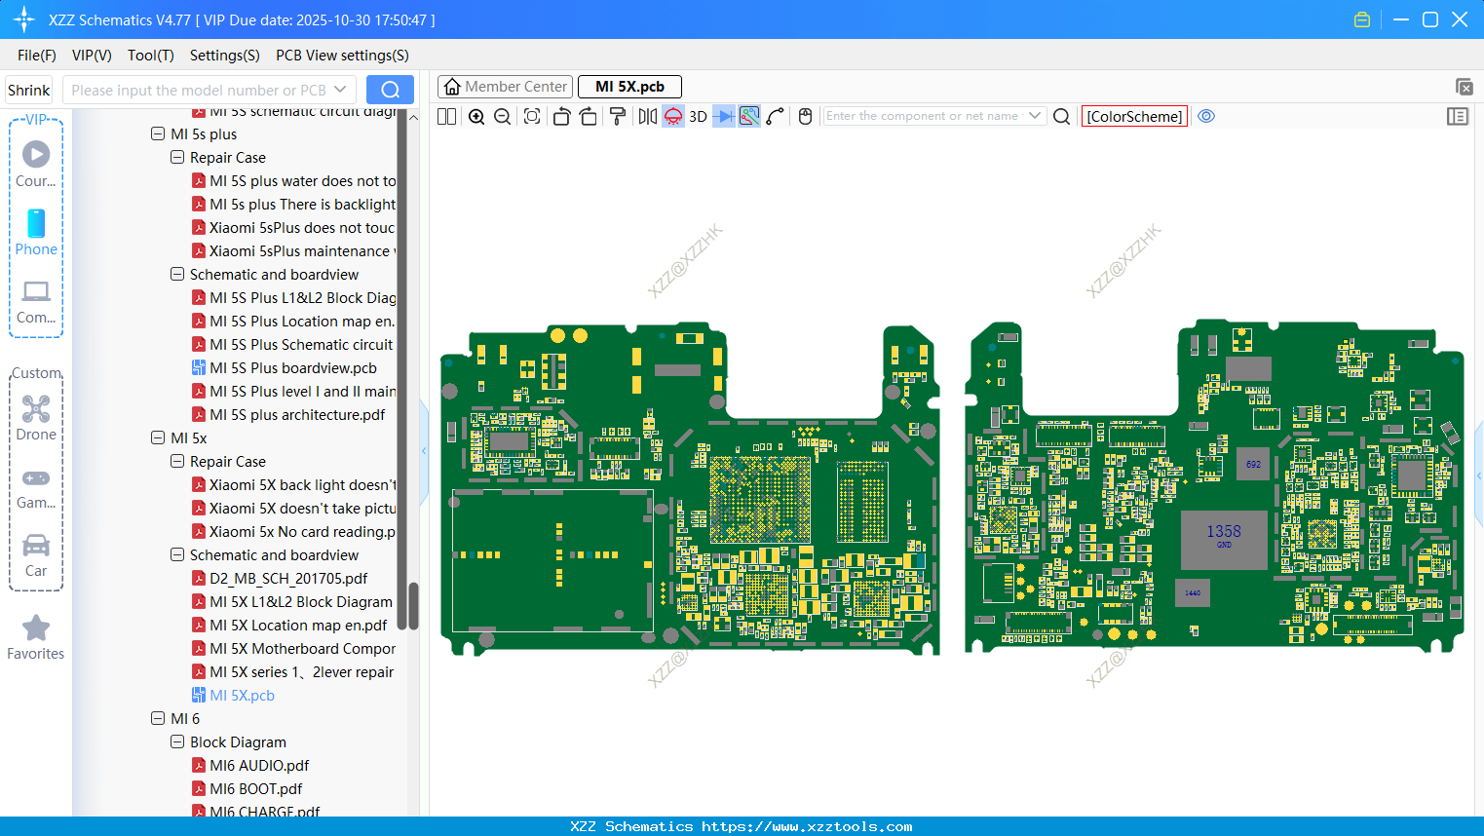Select the curve path tool icon
This screenshot has width=1484, height=836.
coord(776,117)
